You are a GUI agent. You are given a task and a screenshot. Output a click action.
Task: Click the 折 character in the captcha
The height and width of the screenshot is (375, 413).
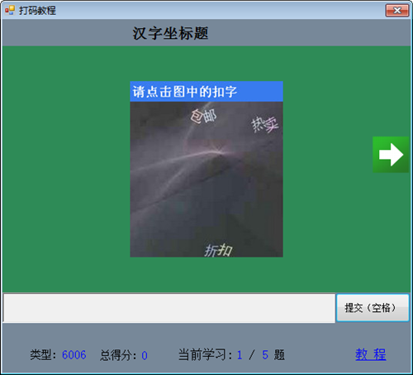[x=211, y=251]
